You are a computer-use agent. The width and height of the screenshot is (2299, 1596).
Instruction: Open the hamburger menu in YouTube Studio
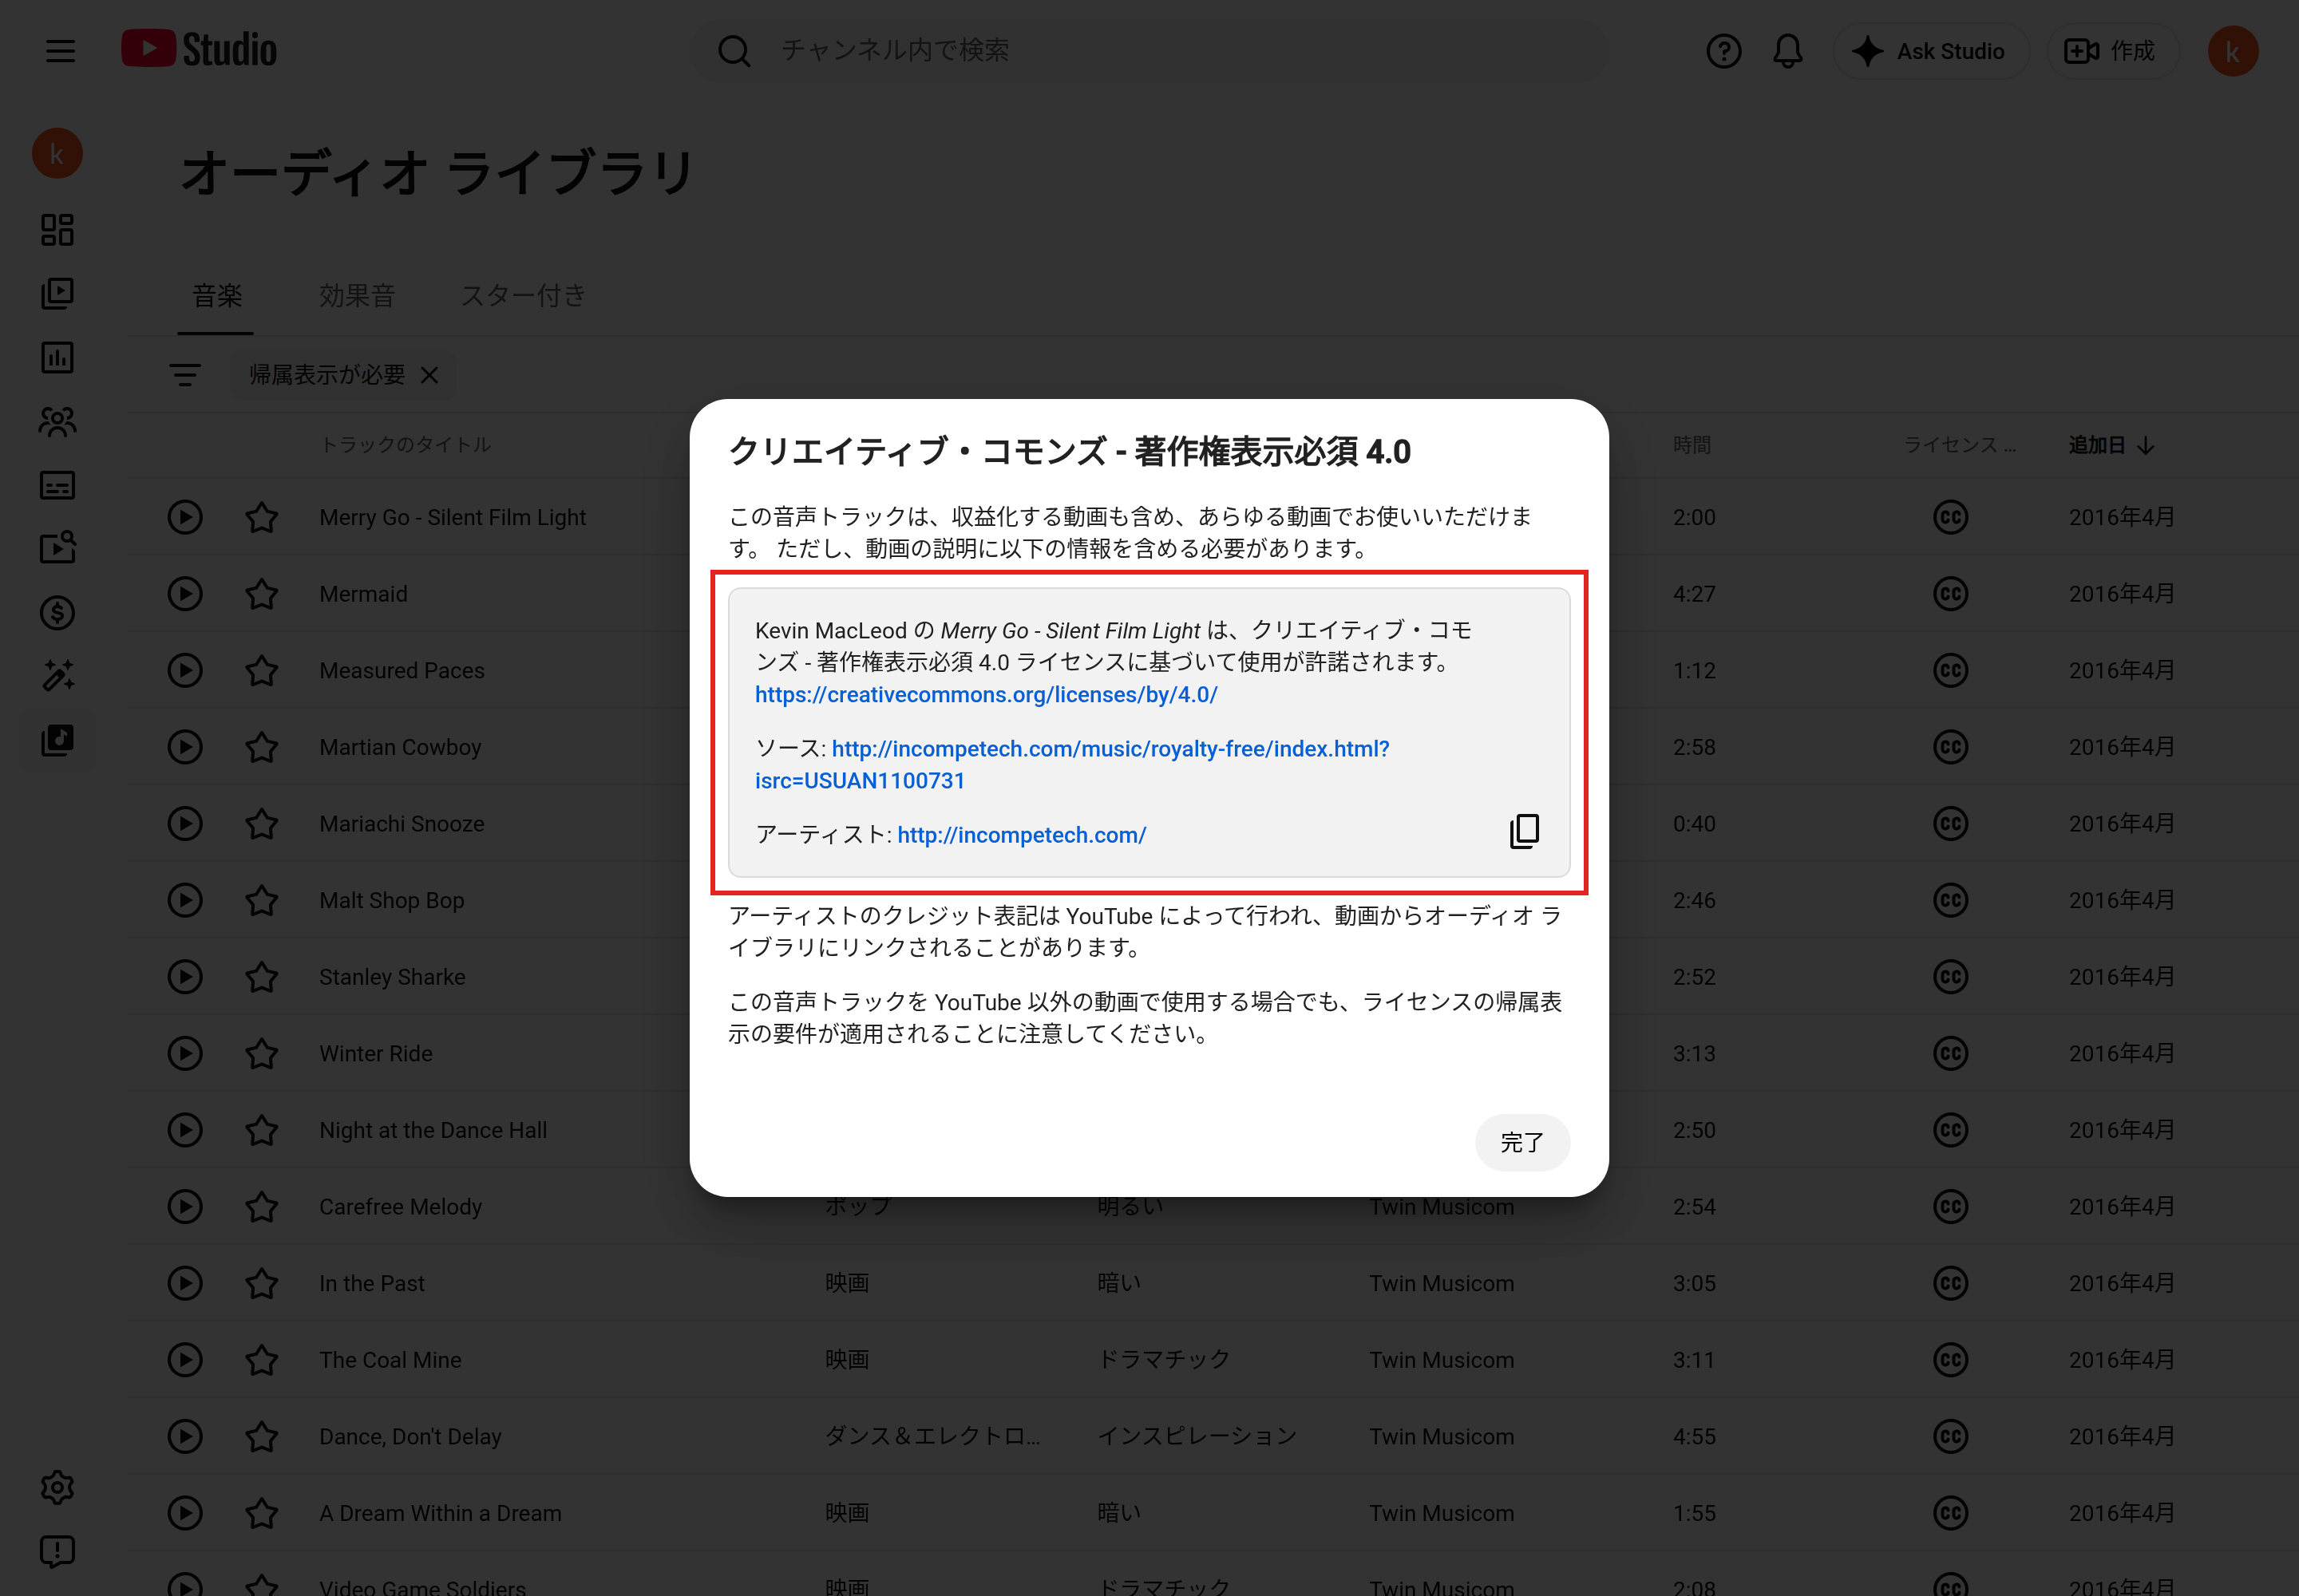[60, 51]
